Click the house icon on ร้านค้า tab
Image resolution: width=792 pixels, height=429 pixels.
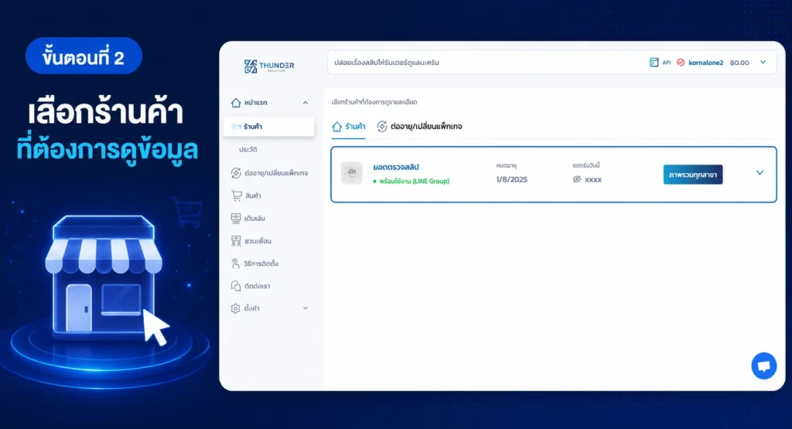pos(337,127)
